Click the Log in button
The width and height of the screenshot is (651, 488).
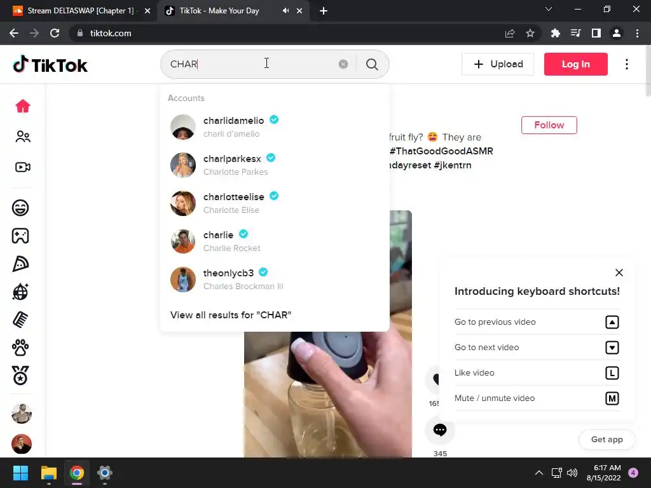pyautogui.click(x=576, y=64)
